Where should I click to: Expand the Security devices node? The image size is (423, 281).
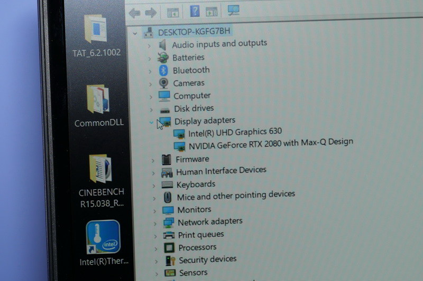[157, 261]
